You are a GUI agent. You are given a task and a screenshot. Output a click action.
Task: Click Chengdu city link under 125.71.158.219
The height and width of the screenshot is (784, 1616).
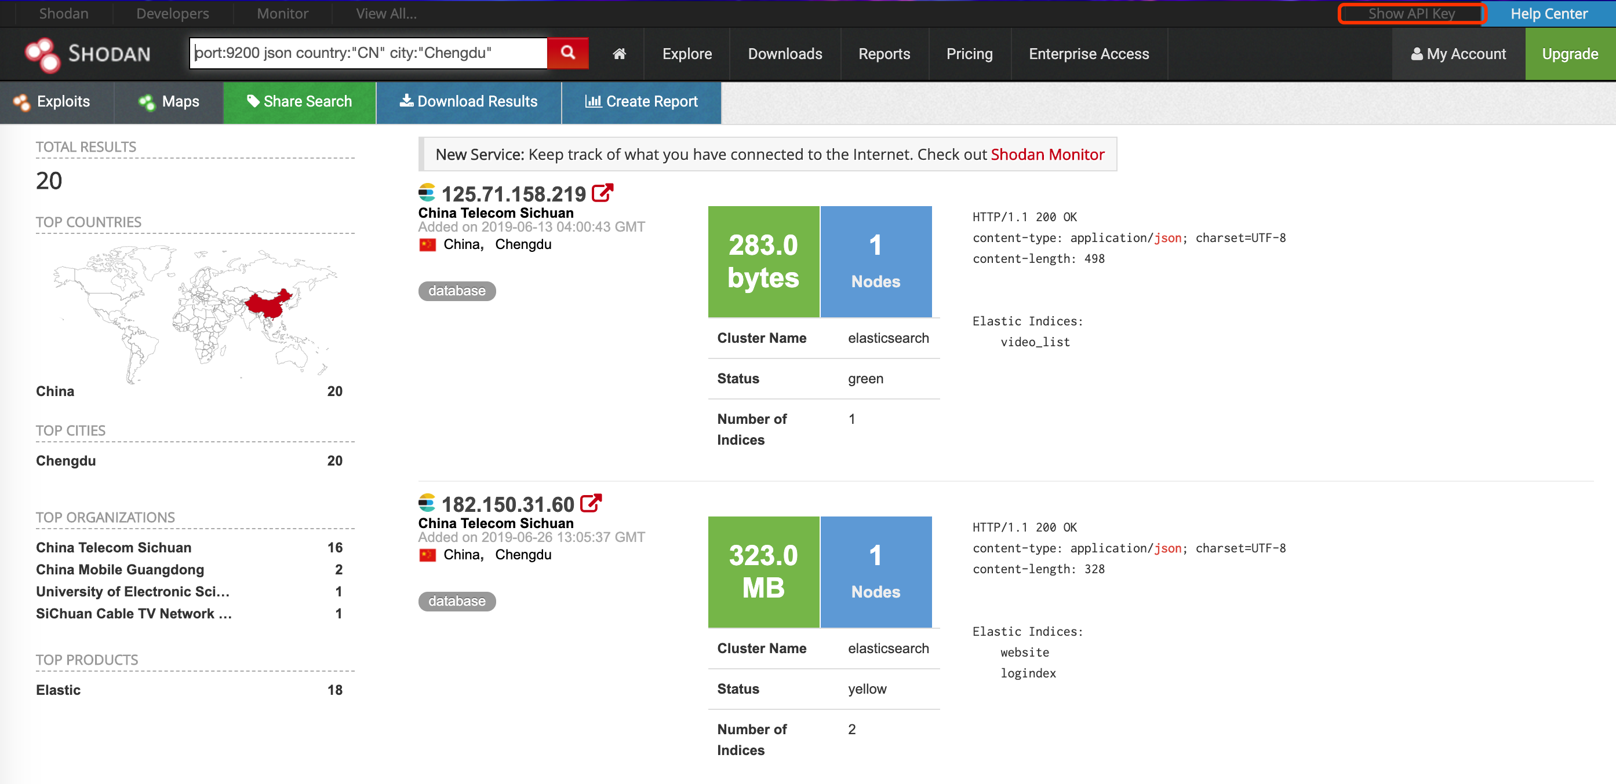click(x=523, y=244)
